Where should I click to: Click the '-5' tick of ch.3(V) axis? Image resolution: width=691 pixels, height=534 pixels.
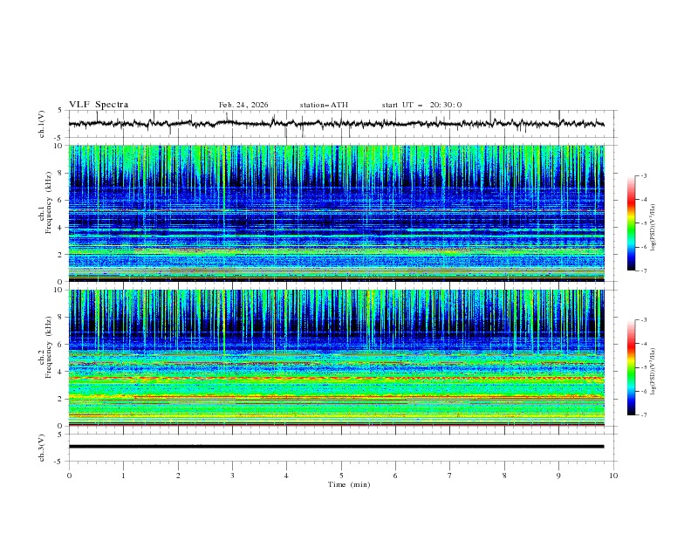59,462
